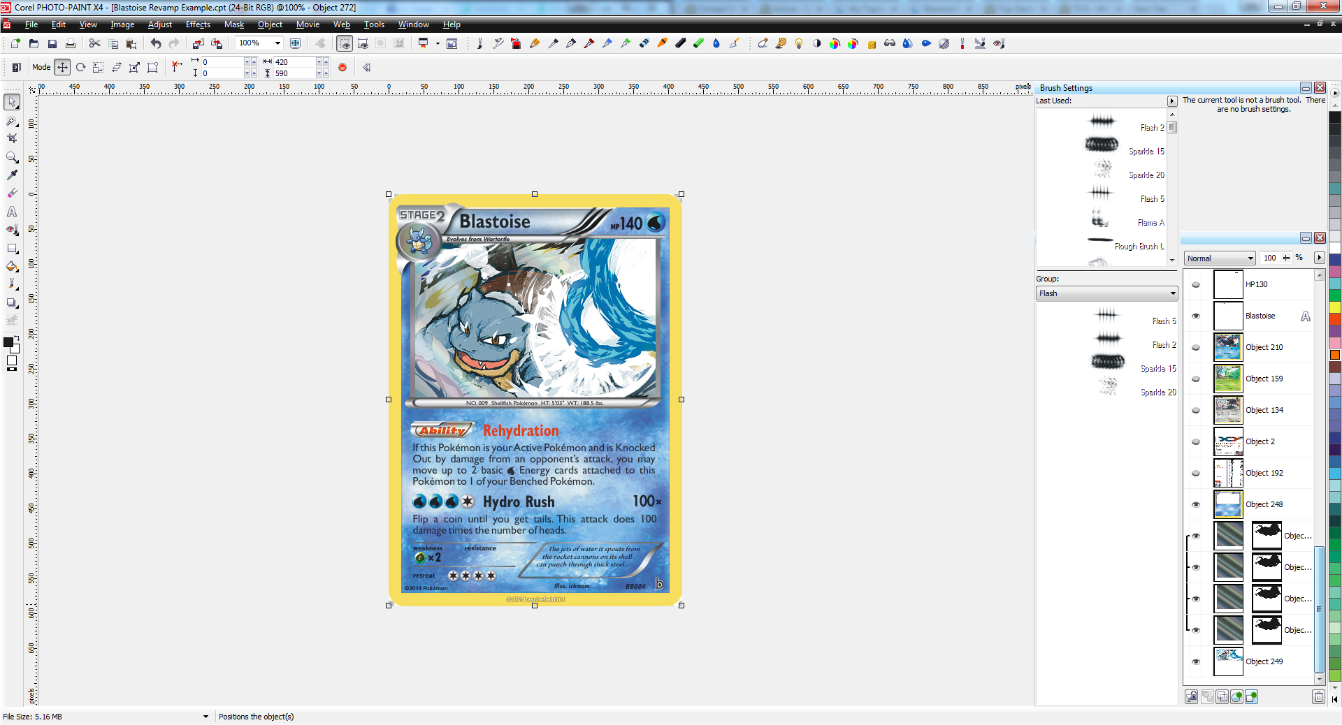Screen dimensions: 1342x725
Task: Select the Rectangle shape tool
Action: coord(12,248)
